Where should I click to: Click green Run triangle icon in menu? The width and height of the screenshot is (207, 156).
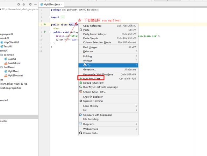[x=81, y=78]
